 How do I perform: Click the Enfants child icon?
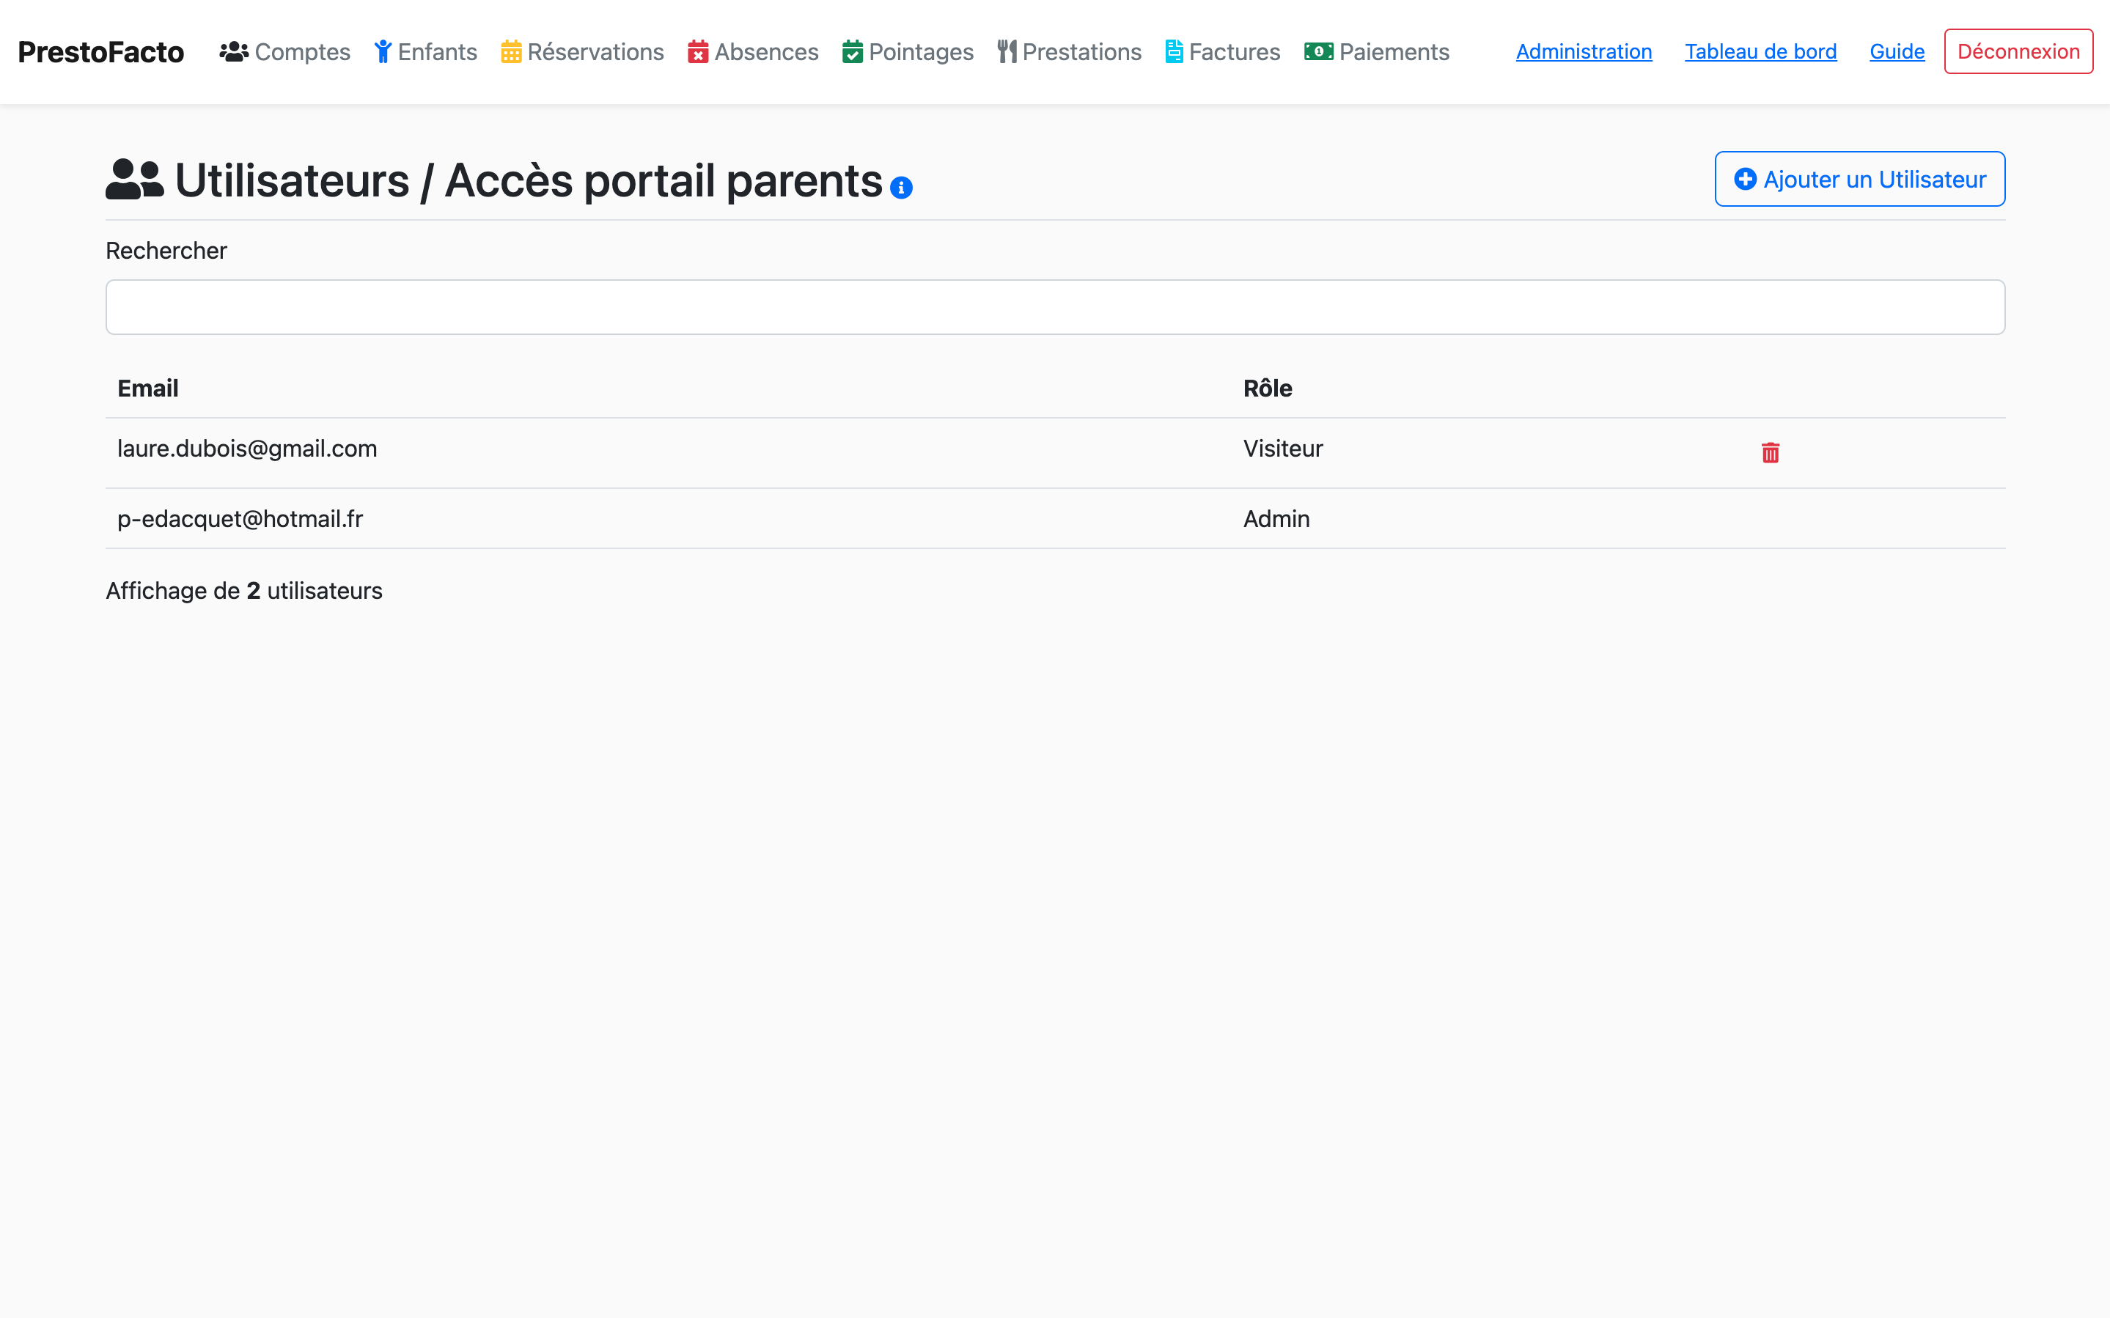point(383,52)
